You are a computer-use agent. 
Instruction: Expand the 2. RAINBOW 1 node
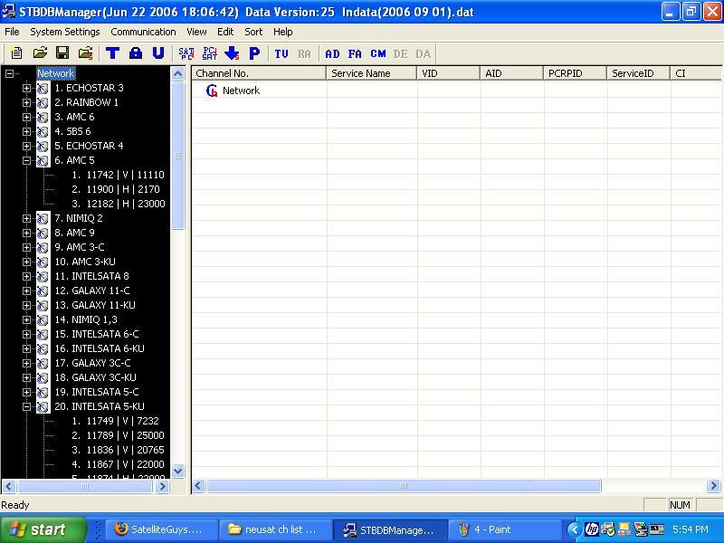tap(27, 102)
